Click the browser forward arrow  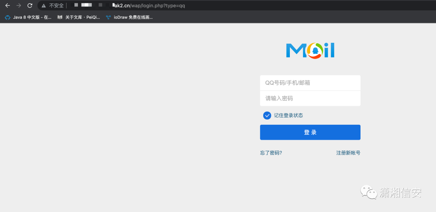click(x=19, y=6)
